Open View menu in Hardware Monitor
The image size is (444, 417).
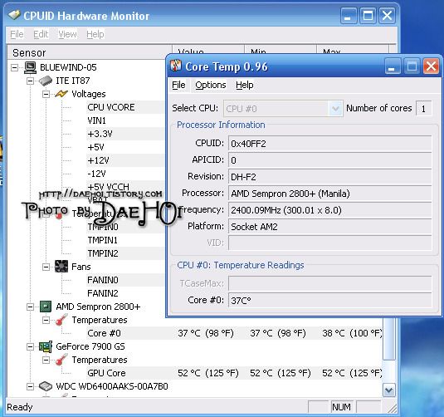[x=67, y=34]
